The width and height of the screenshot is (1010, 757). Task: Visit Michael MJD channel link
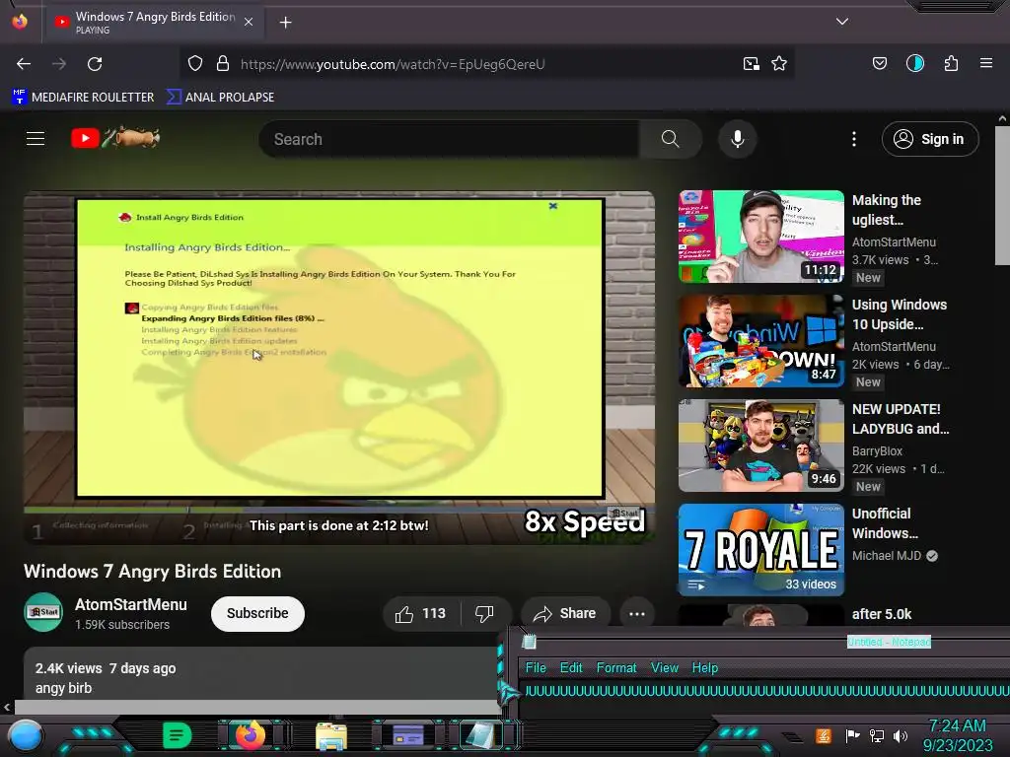[887, 556]
